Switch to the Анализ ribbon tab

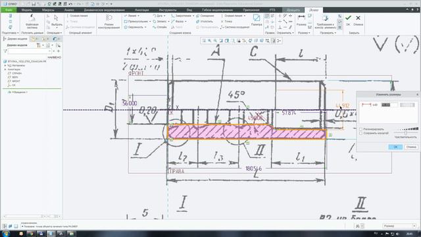pos(69,10)
